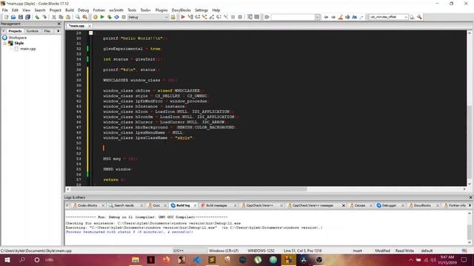Close the Management panel
Image resolution: width=474 pixels, height=266 pixels.
[x=59, y=24]
